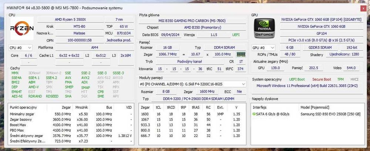This screenshot has height=151, width=370.
Task: Close the HWiNFO summary window
Action: [363, 8]
